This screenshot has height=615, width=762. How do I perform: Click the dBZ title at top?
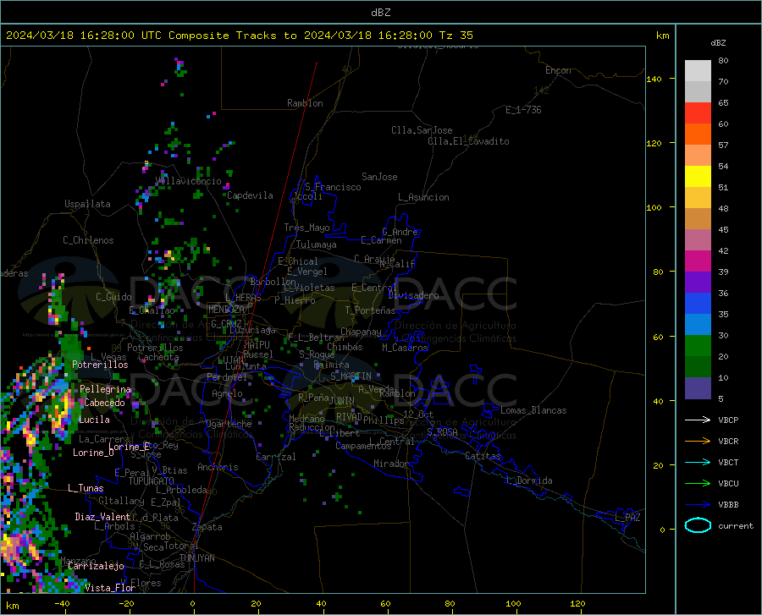coord(380,13)
